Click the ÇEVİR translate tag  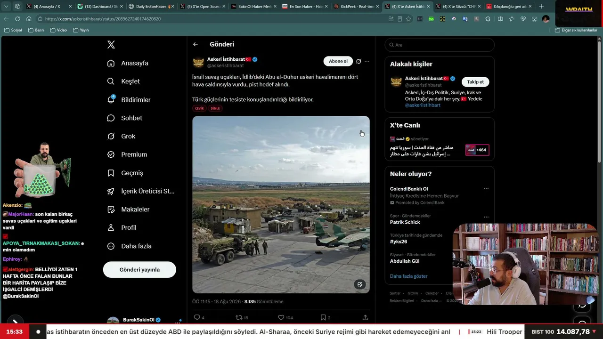(x=199, y=108)
